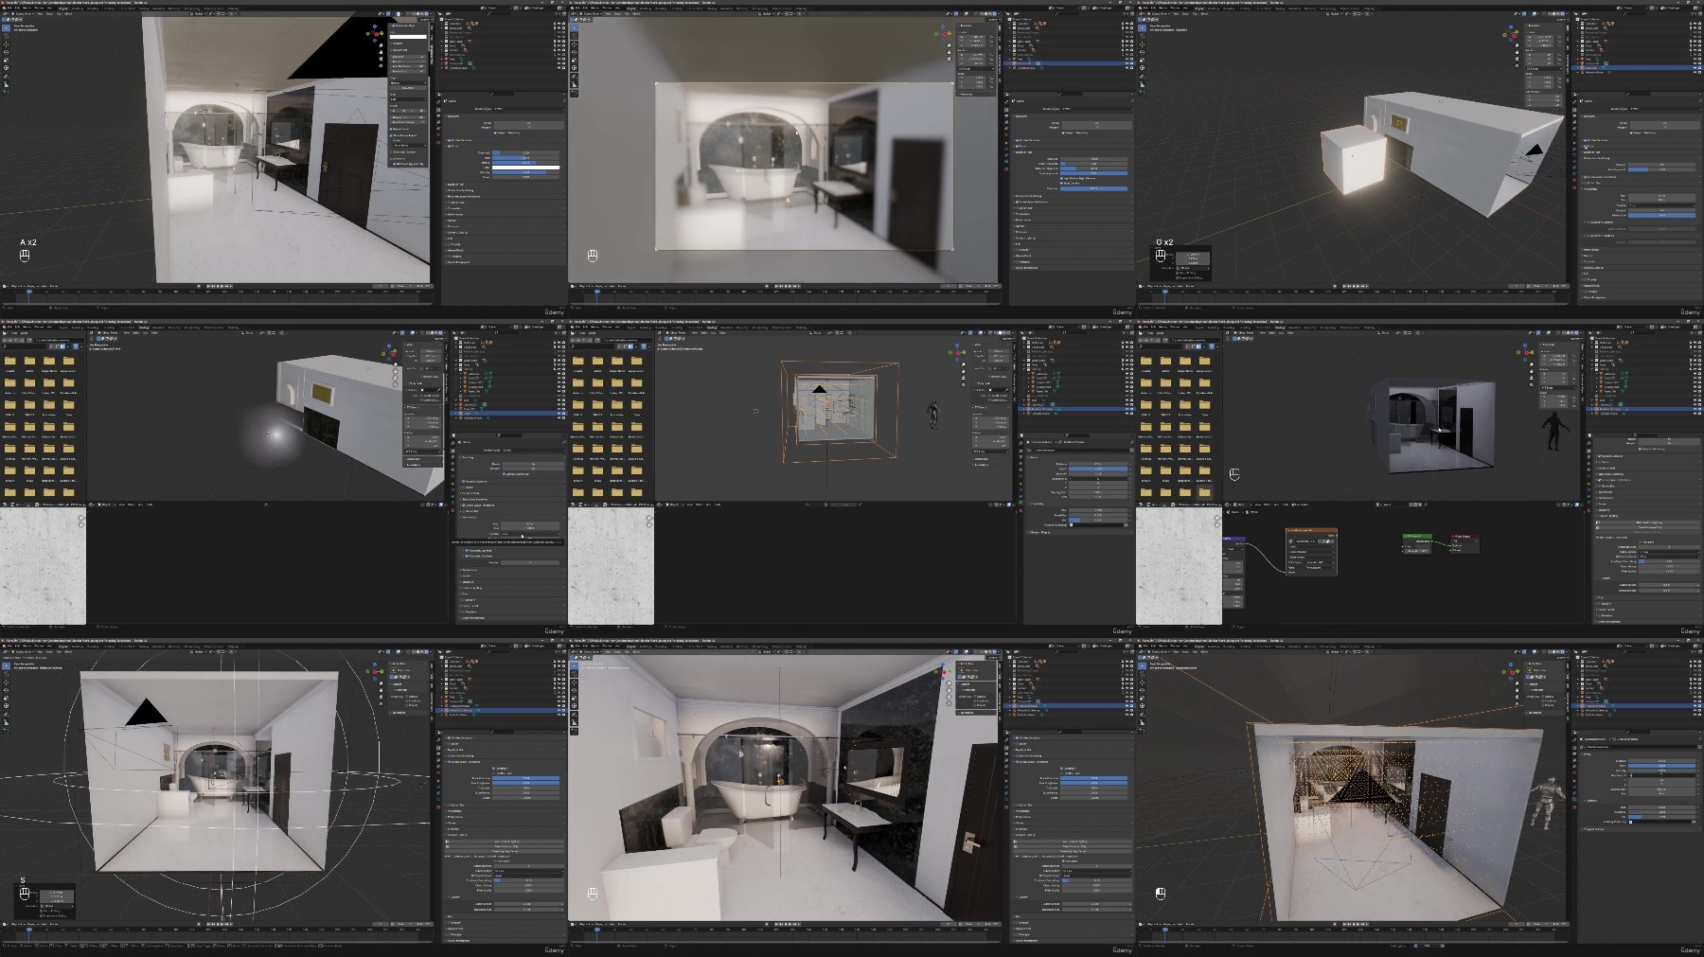
Task: Click Bake Indirect Lighting in the 'S' overlay frame
Action: 505,842
